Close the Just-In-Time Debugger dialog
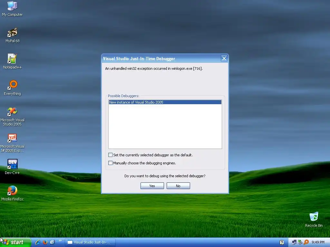This screenshot has width=330, height=247. tap(224, 59)
